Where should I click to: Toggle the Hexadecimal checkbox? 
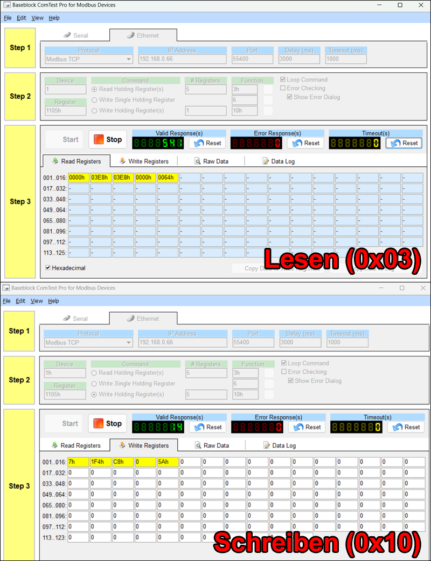(48, 268)
